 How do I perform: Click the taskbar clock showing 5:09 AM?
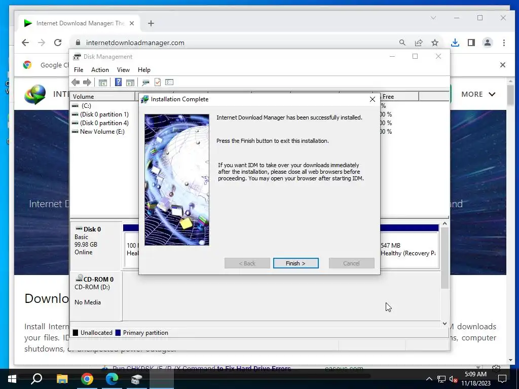point(475,379)
